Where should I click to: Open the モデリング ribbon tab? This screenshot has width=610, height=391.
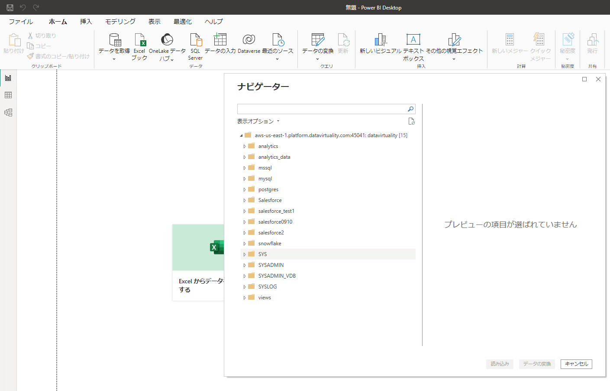(x=120, y=22)
